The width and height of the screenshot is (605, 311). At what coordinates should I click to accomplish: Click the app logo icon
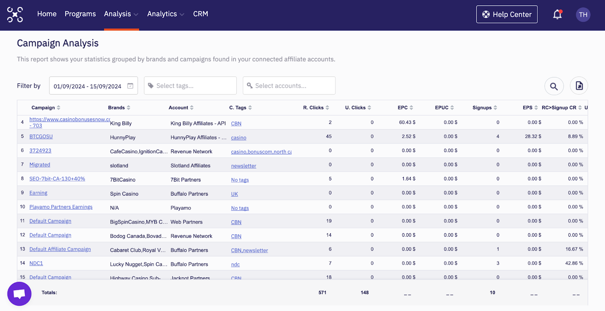[x=15, y=15]
